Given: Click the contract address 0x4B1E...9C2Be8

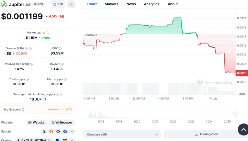Looking at the screenshot, I should pyautogui.click(x=34, y=140).
